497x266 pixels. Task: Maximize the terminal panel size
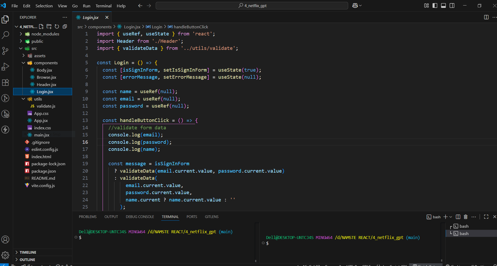(486, 217)
